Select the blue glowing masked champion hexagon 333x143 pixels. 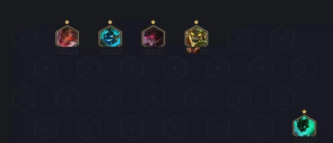tap(110, 36)
